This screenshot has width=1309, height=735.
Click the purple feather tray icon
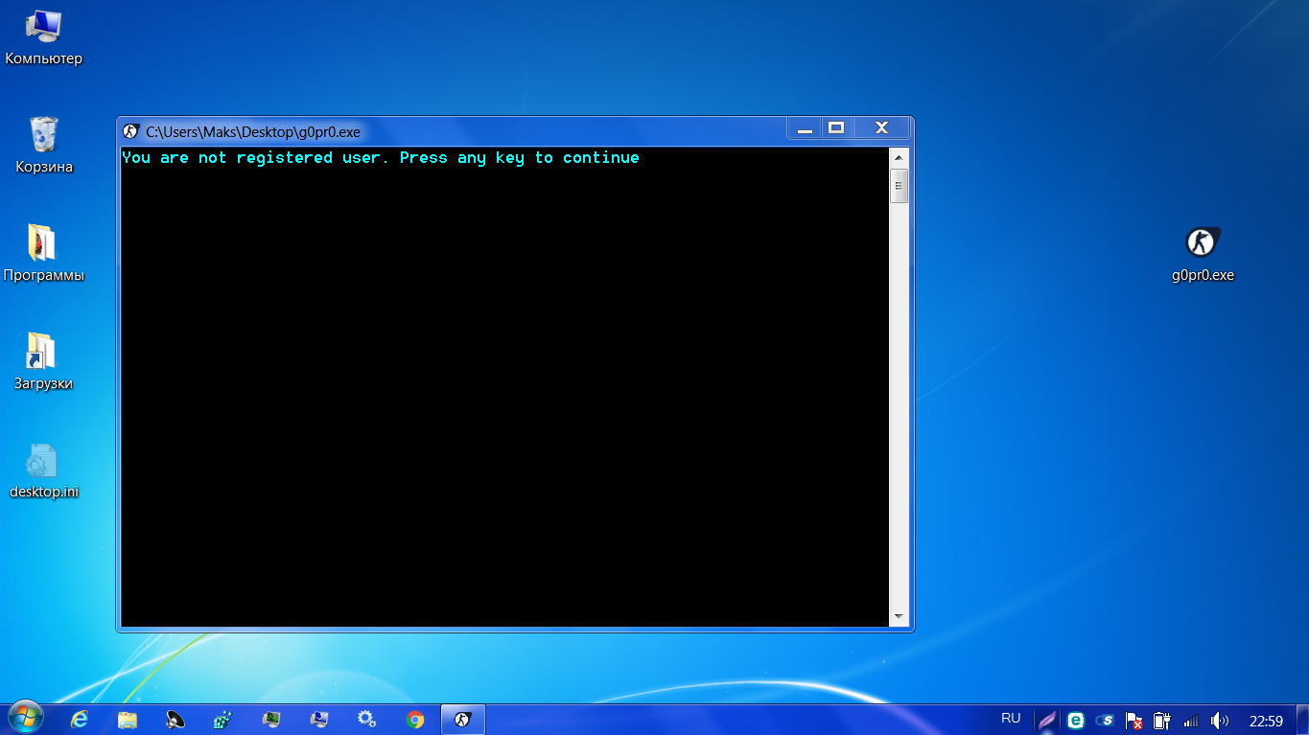[1047, 721]
